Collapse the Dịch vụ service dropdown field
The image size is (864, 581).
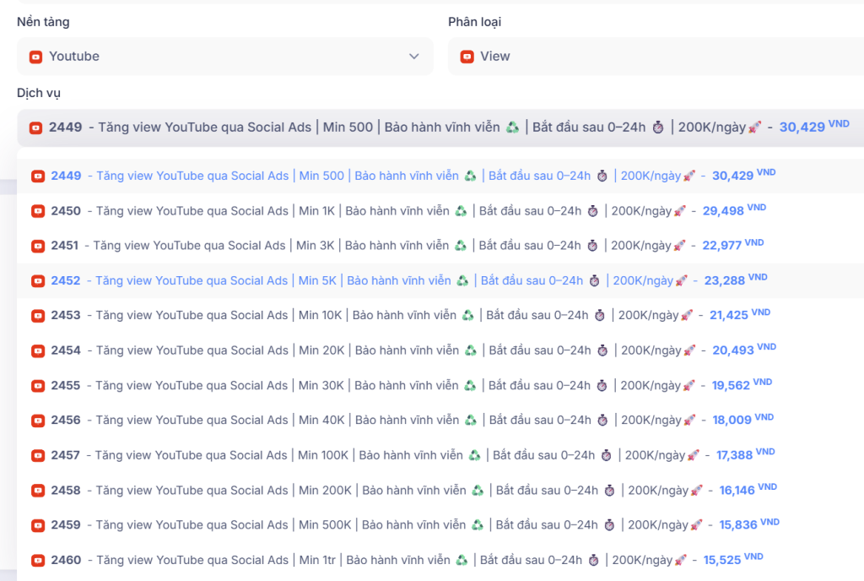439,128
